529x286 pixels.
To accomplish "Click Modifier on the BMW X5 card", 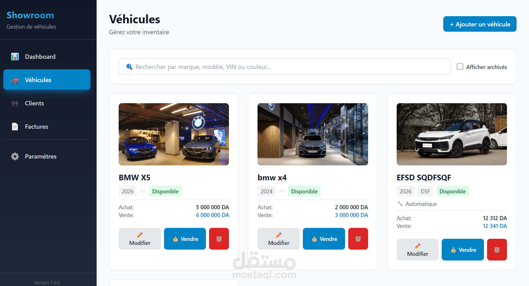I will tap(140, 239).
